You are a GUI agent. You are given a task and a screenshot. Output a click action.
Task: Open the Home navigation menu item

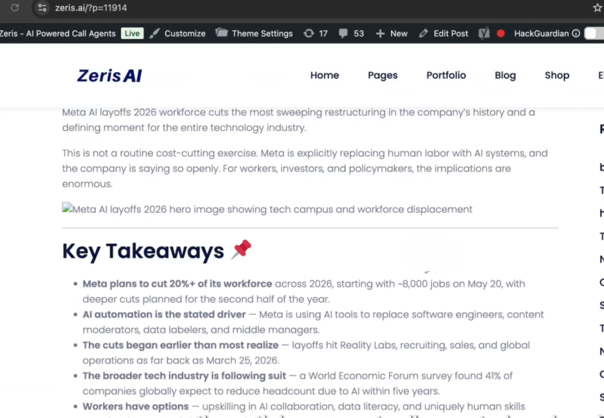pos(325,75)
